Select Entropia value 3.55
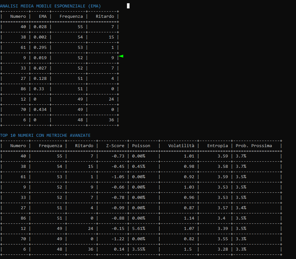This screenshot has width=296, height=259. [x=223, y=239]
